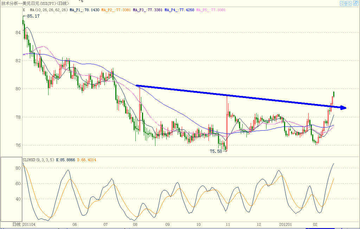Click the 78 price axis label
This screenshot has width=360, height=229.
(18, 117)
